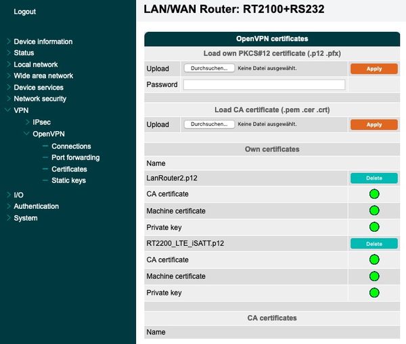Click the Own certificates section heading

pyautogui.click(x=272, y=149)
